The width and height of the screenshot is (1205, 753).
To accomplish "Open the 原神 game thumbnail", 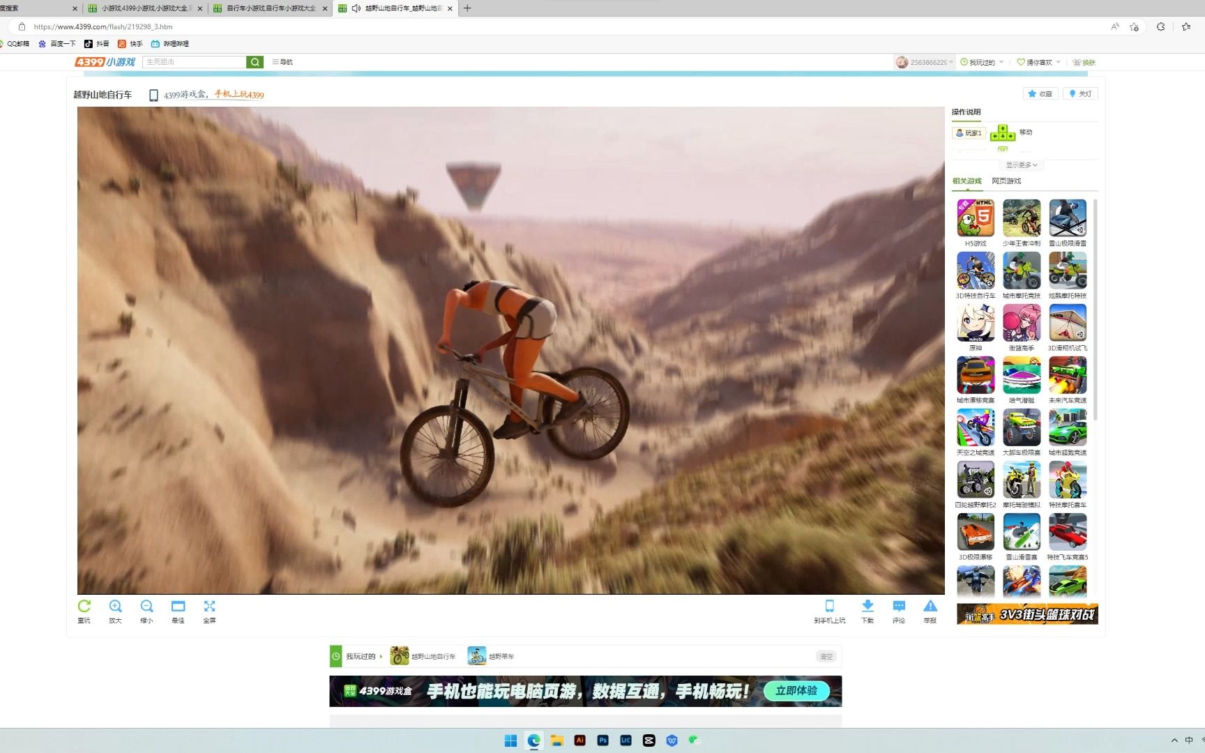I will (x=976, y=322).
